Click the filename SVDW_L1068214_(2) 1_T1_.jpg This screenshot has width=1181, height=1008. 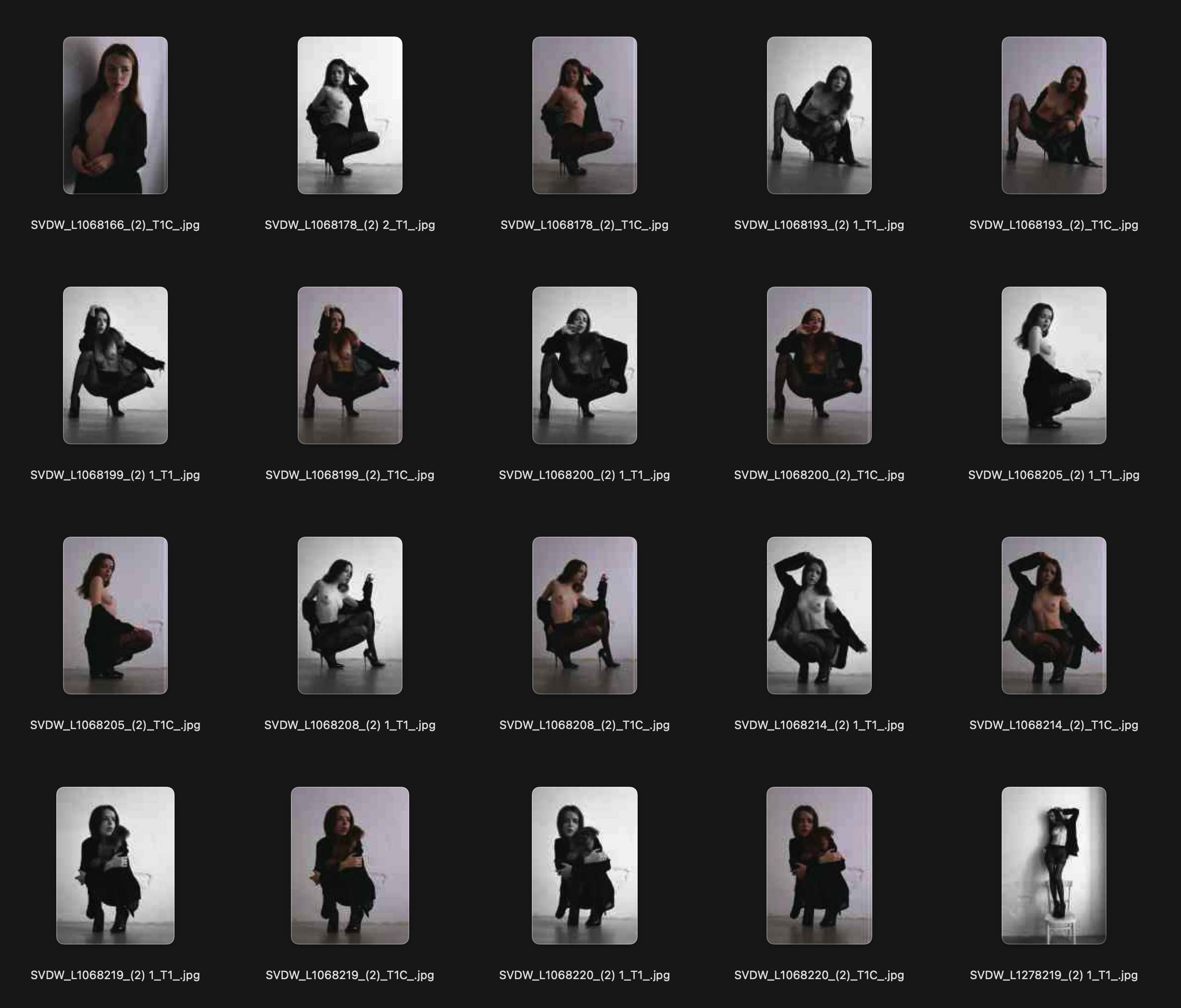tap(820, 725)
